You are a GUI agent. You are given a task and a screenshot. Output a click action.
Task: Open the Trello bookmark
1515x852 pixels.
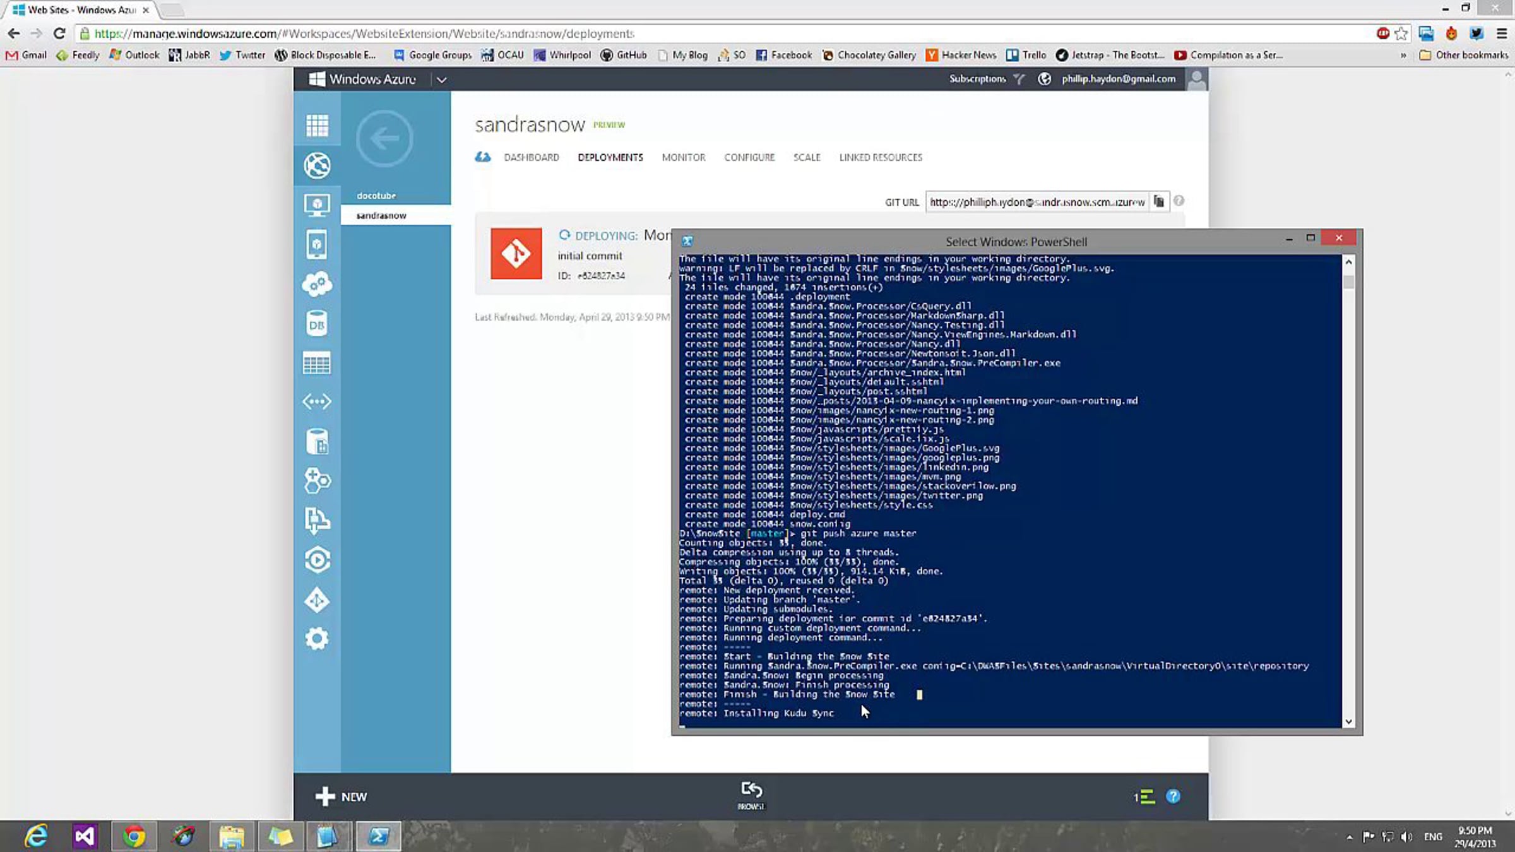(x=1026, y=55)
